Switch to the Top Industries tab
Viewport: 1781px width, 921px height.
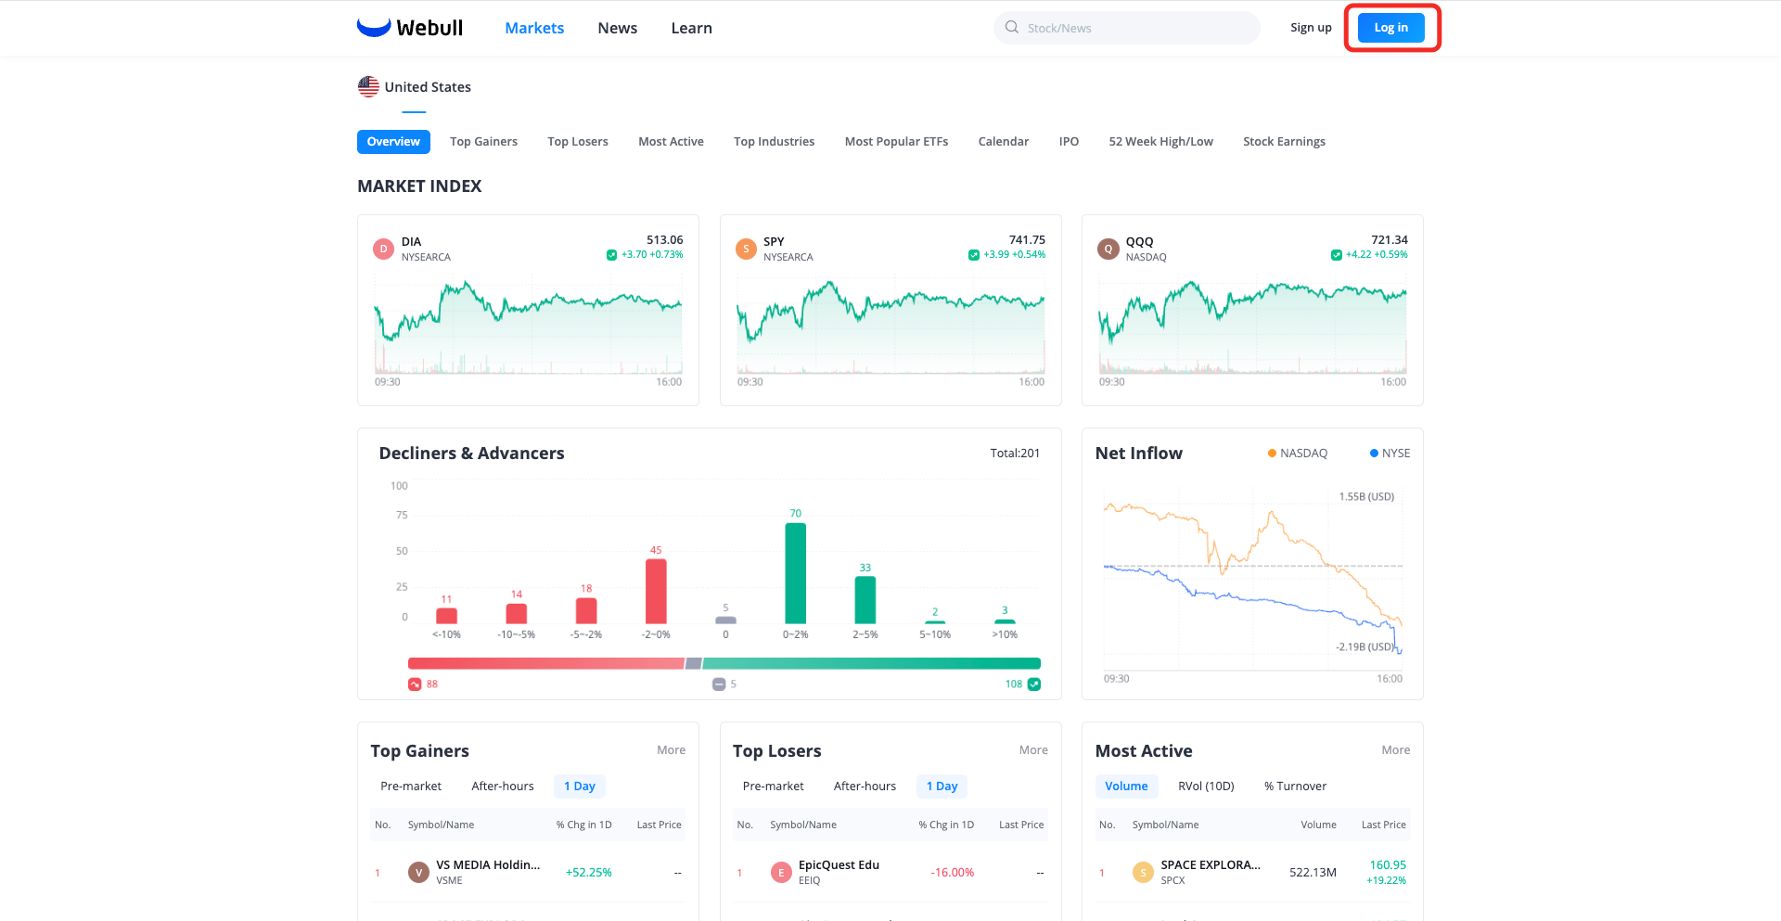pos(775,142)
